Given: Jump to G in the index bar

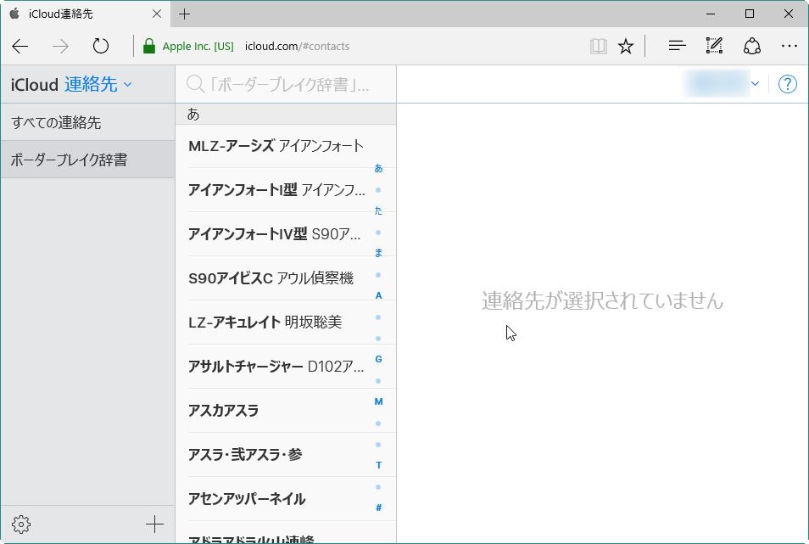Looking at the screenshot, I should point(378,359).
